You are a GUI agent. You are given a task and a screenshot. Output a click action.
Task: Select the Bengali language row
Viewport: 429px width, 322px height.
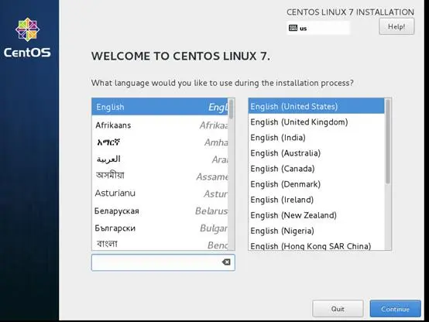tap(160, 244)
